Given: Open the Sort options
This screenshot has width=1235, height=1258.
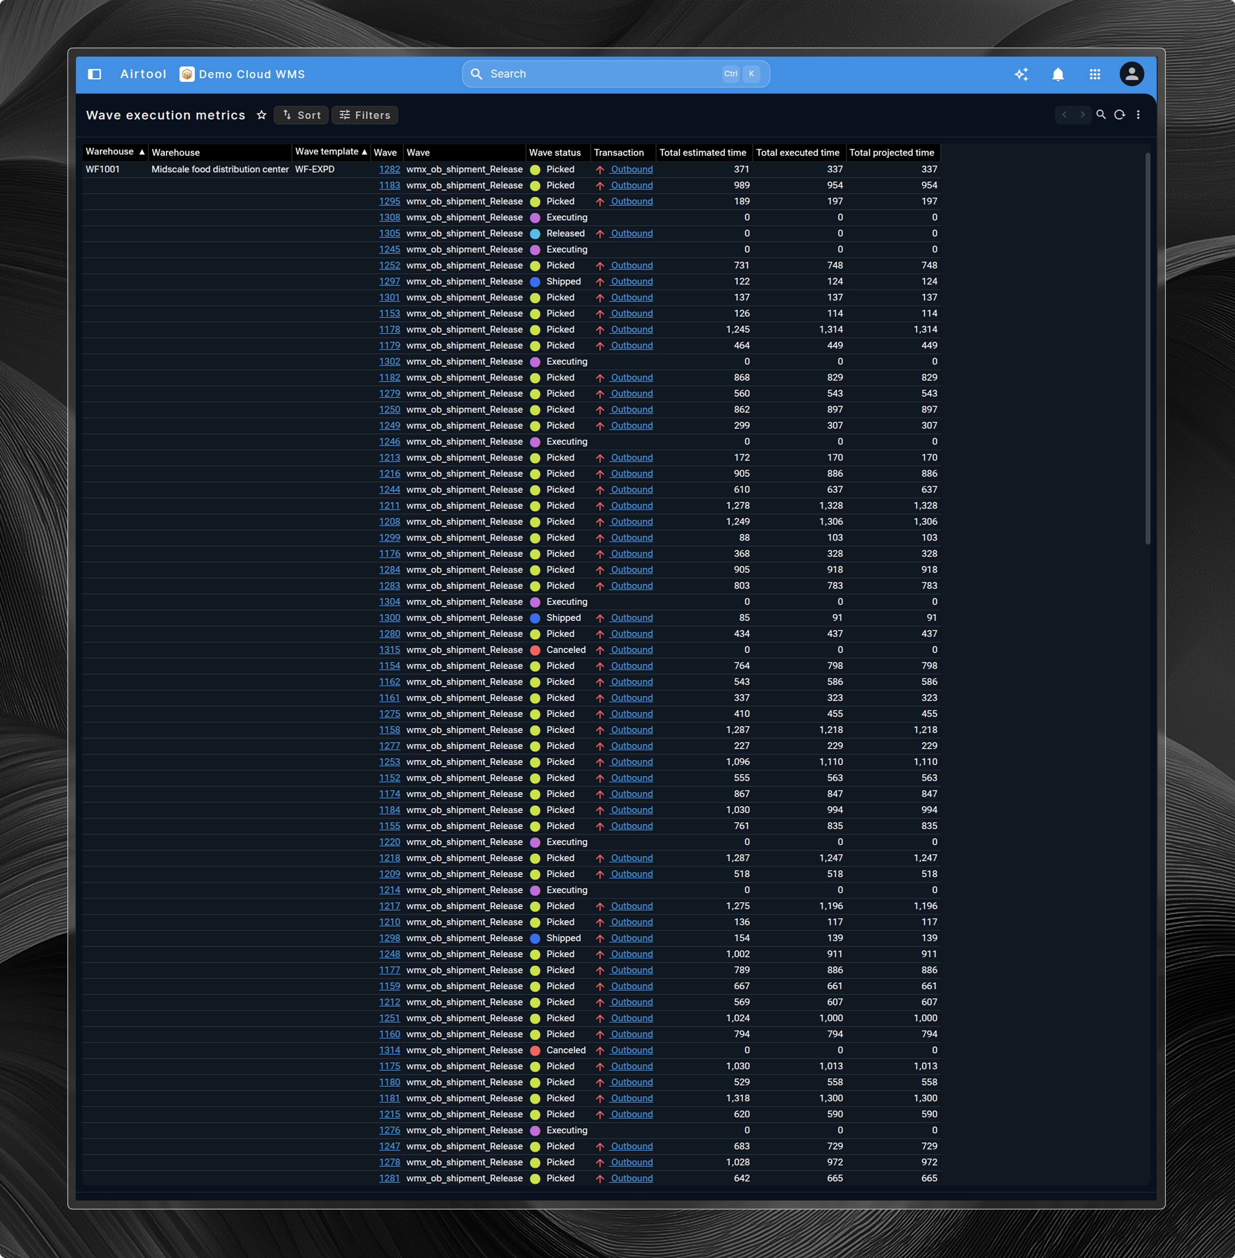Looking at the screenshot, I should pyautogui.click(x=301, y=115).
